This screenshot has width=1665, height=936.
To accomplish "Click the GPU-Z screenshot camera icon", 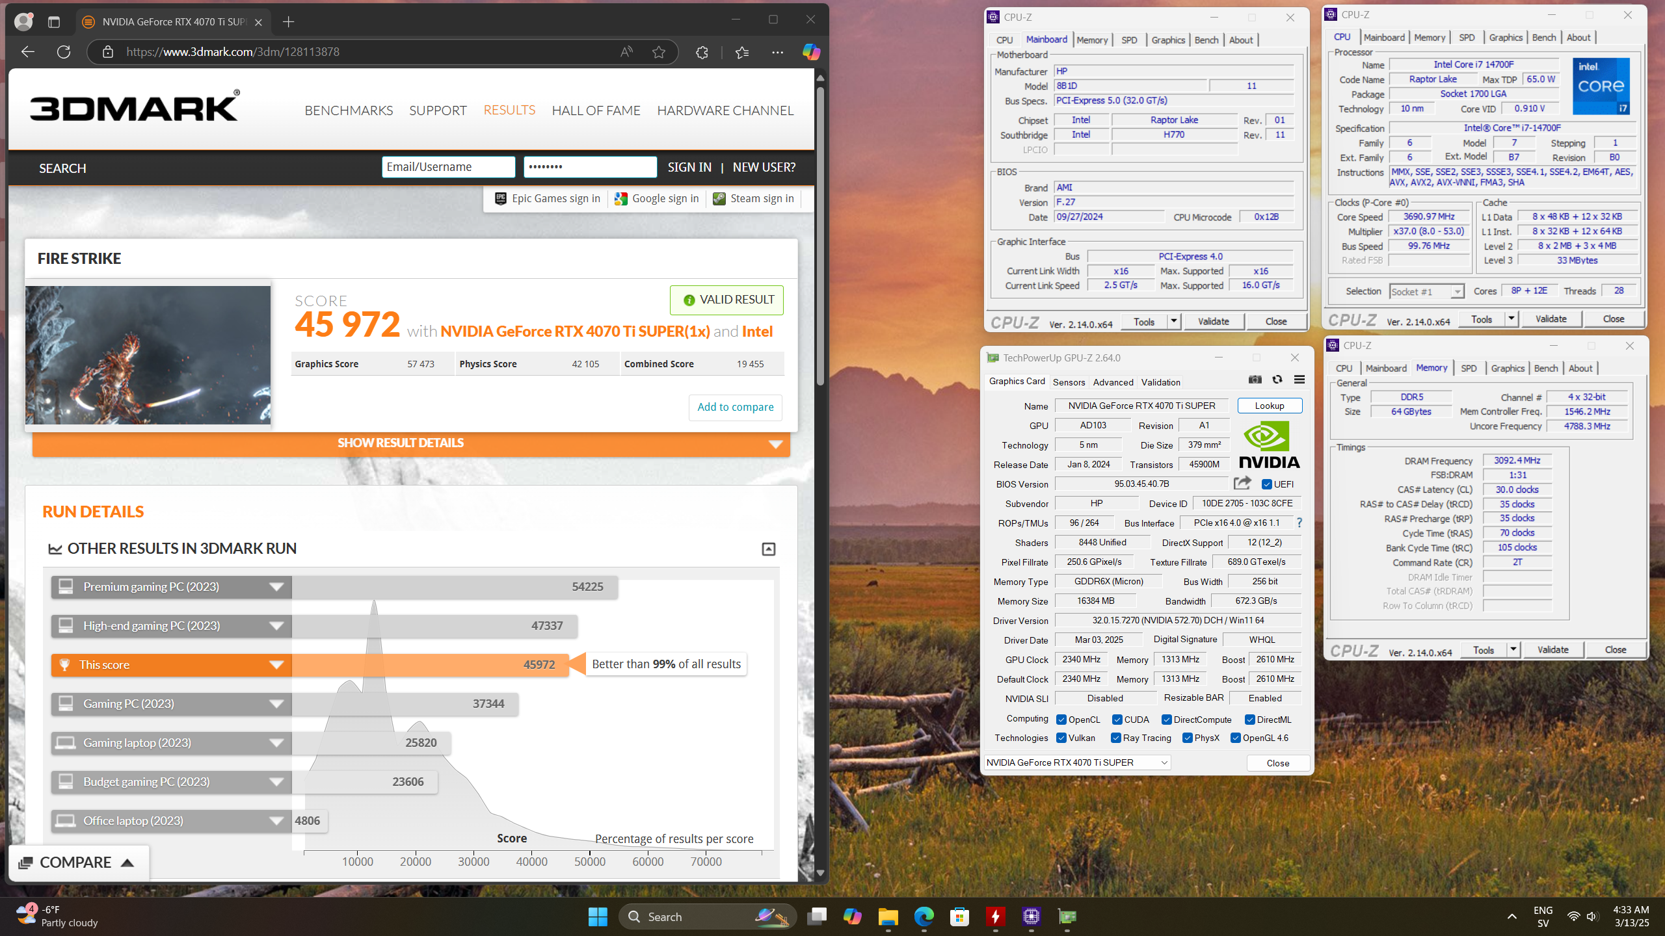I will (1255, 380).
